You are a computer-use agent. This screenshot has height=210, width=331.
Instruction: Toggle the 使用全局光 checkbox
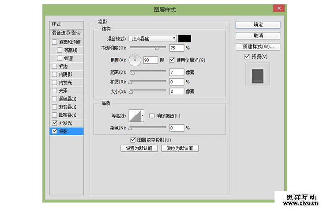tap(173, 60)
